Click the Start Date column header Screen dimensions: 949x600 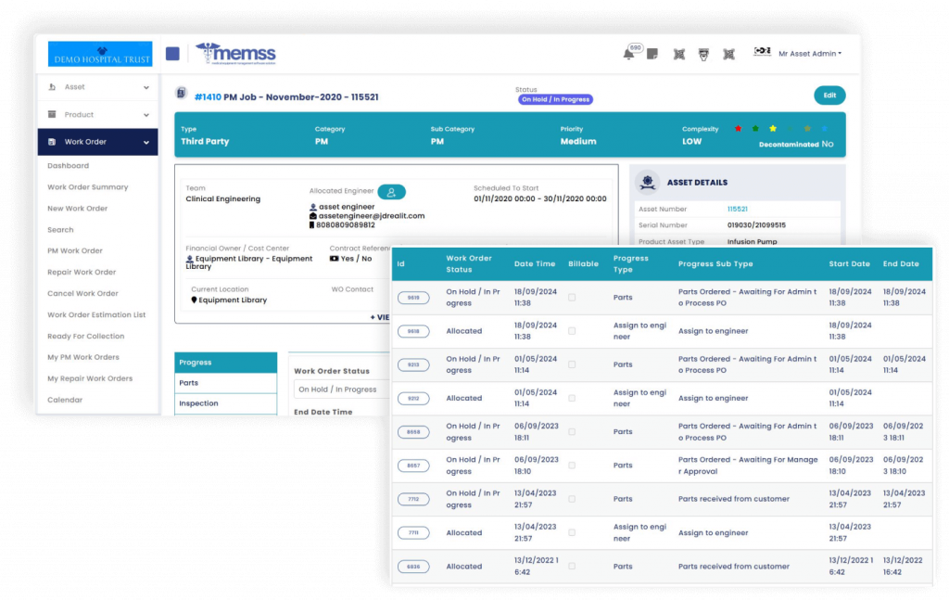849,264
